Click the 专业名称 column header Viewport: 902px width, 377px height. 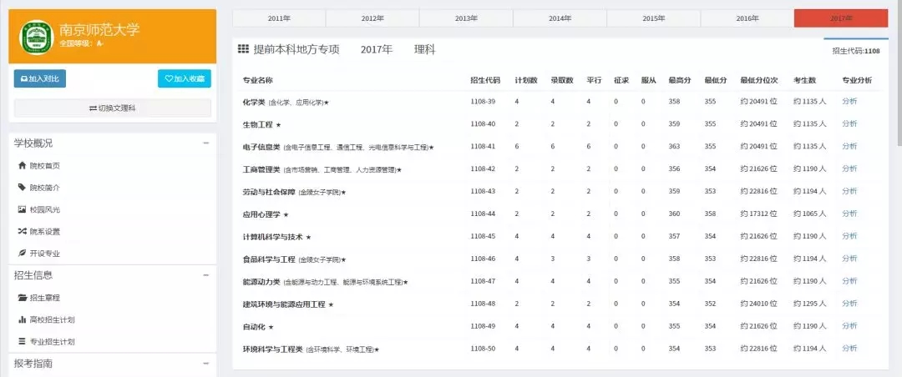[258, 80]
